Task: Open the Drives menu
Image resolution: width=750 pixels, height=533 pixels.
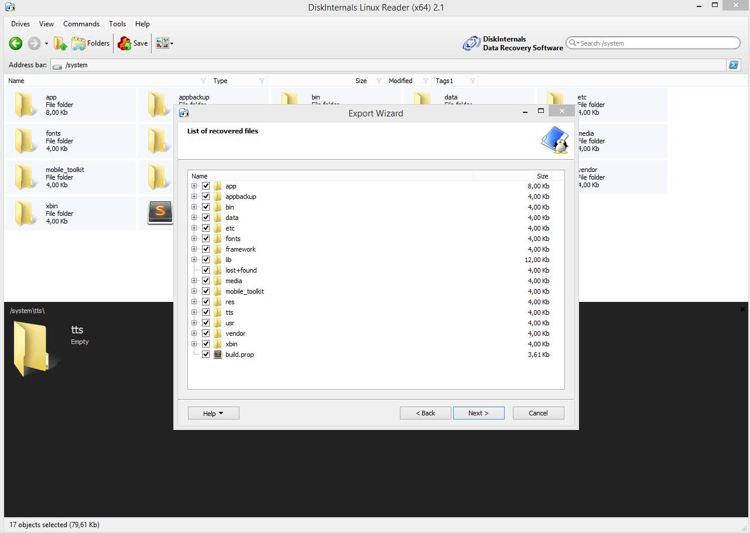Action: click(20, 24)
